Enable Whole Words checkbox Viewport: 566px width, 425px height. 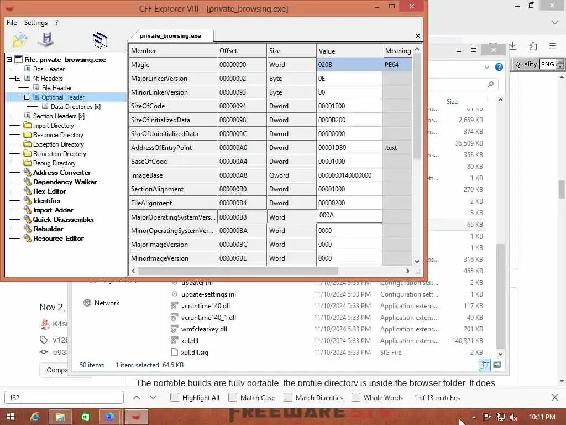click(x=356, y=397)
